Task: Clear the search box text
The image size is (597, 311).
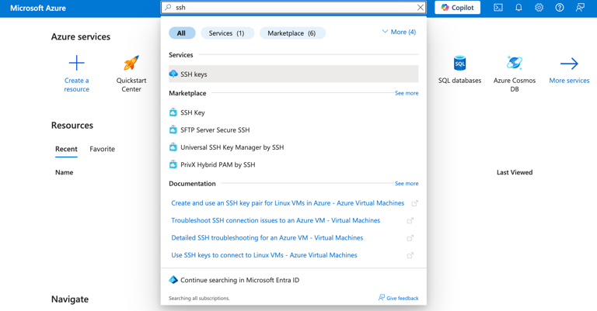Action: tap(421, 8)
